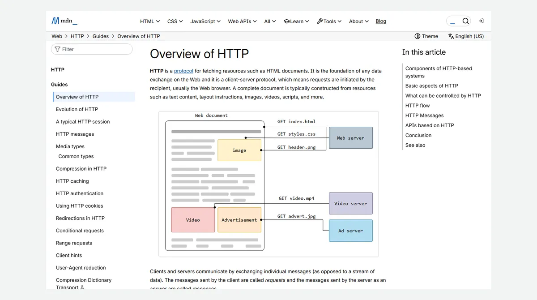Open Client hints sidebar item
Image resolution: width=537 pixels, height=300 pixels.
[x=69, y=256]
